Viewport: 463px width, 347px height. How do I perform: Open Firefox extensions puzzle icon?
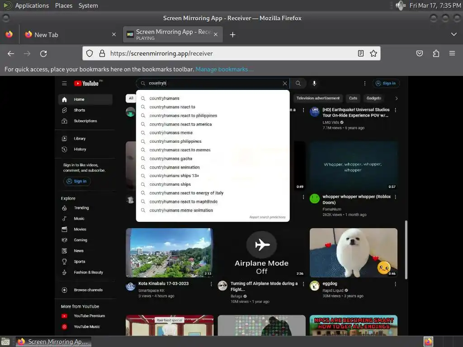(x=436, y=53)
